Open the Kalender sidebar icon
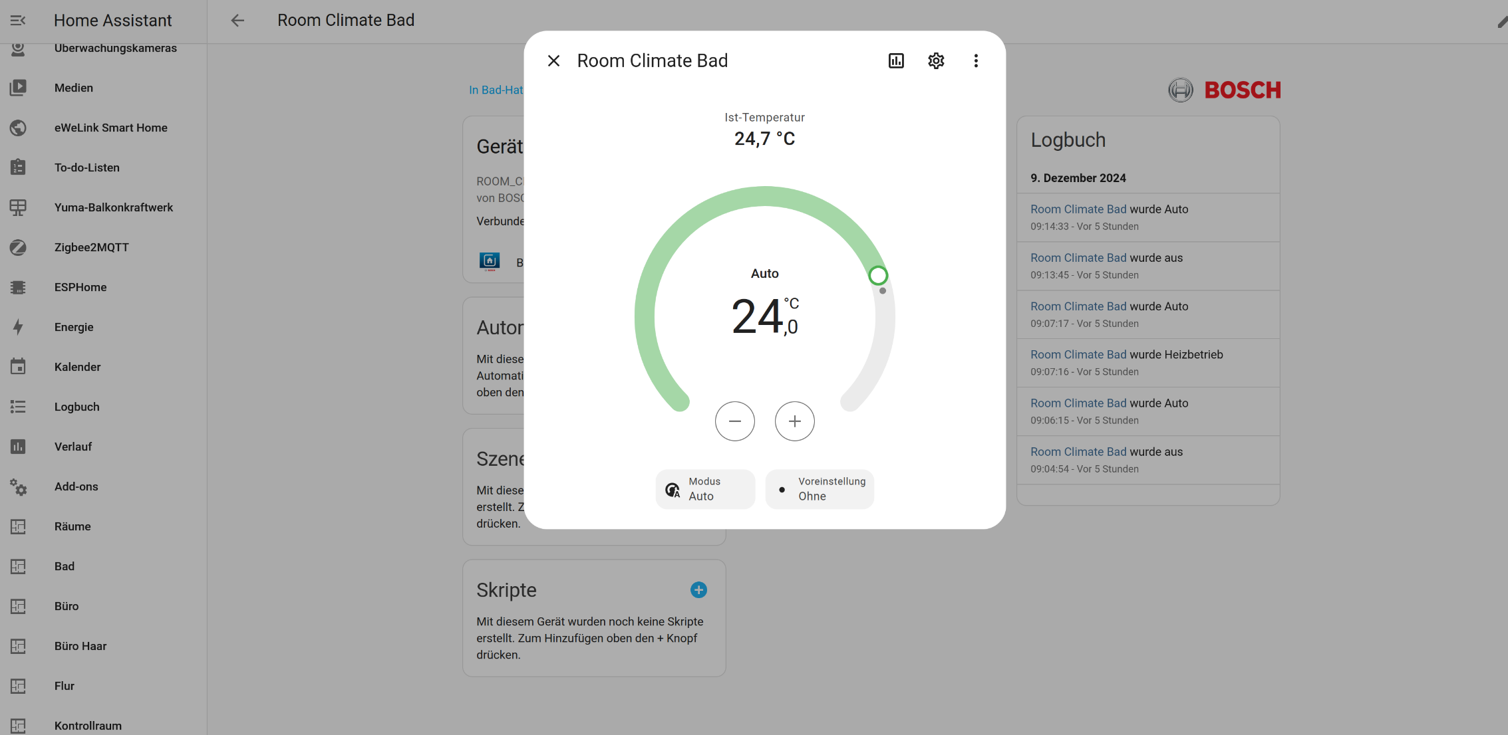1508x735 pixels. tap(18, 367)
